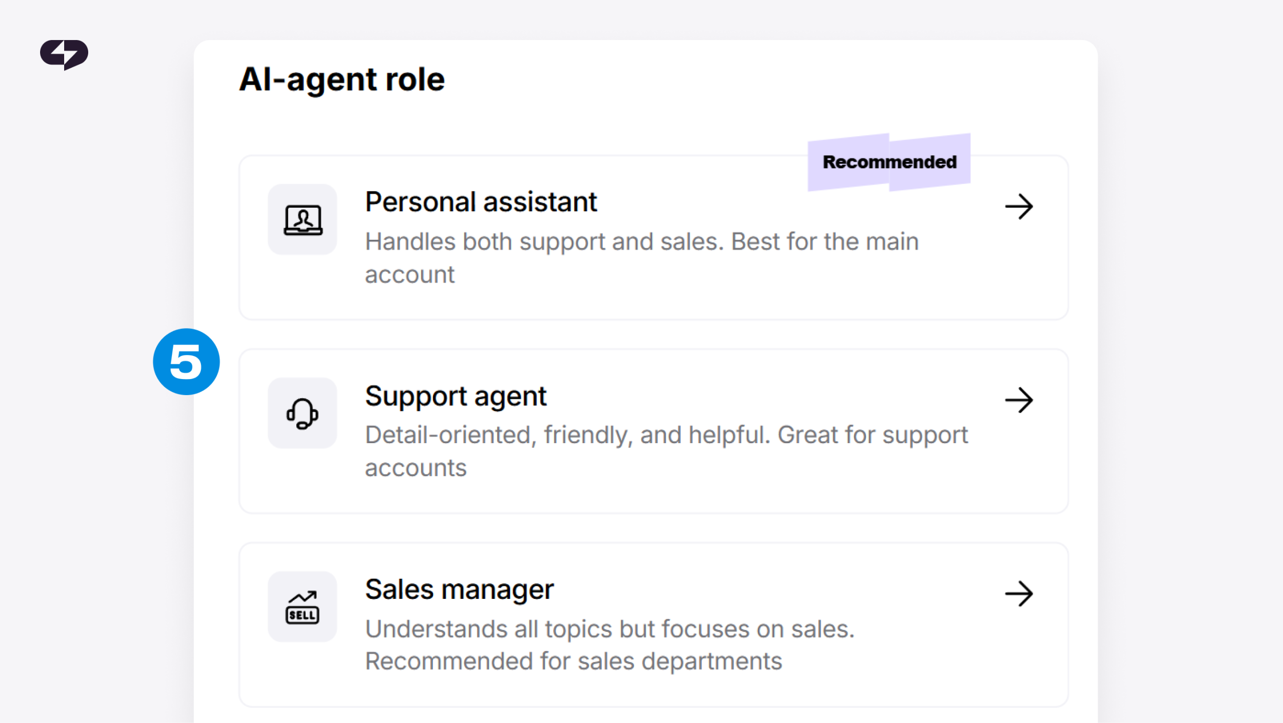Click the arrow next to Sales manager

click(1019, 594)
